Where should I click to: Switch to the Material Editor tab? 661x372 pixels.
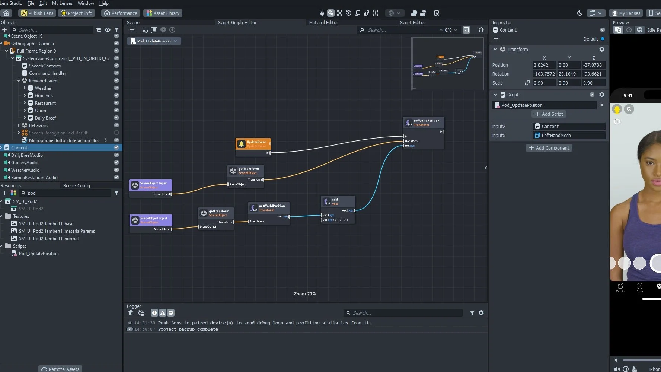(x=323, y=22)
